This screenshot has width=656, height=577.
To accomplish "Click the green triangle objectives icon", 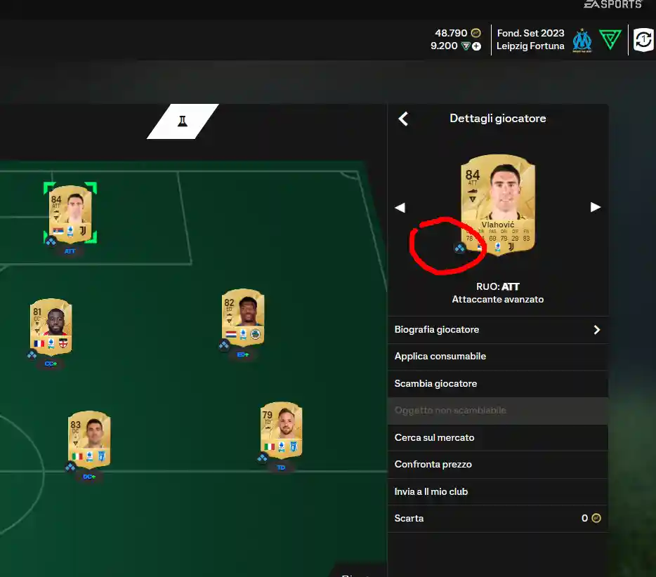I will (x=610, y=40).
